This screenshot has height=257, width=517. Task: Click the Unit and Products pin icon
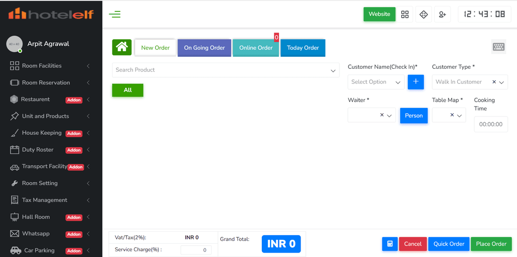coord(14,116)
